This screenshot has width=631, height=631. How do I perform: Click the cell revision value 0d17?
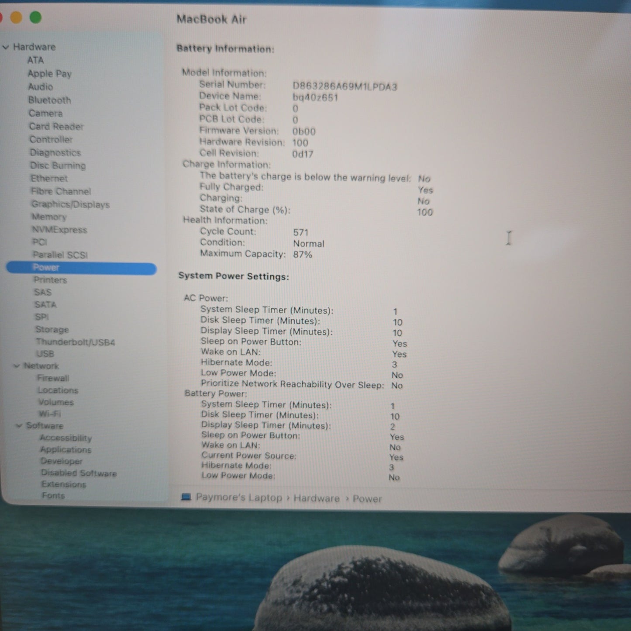pyautogui.click(x=303, y=154)
